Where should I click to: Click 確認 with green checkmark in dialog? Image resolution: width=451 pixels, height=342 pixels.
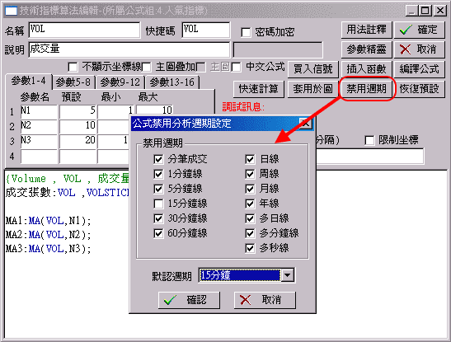point(189,300)
